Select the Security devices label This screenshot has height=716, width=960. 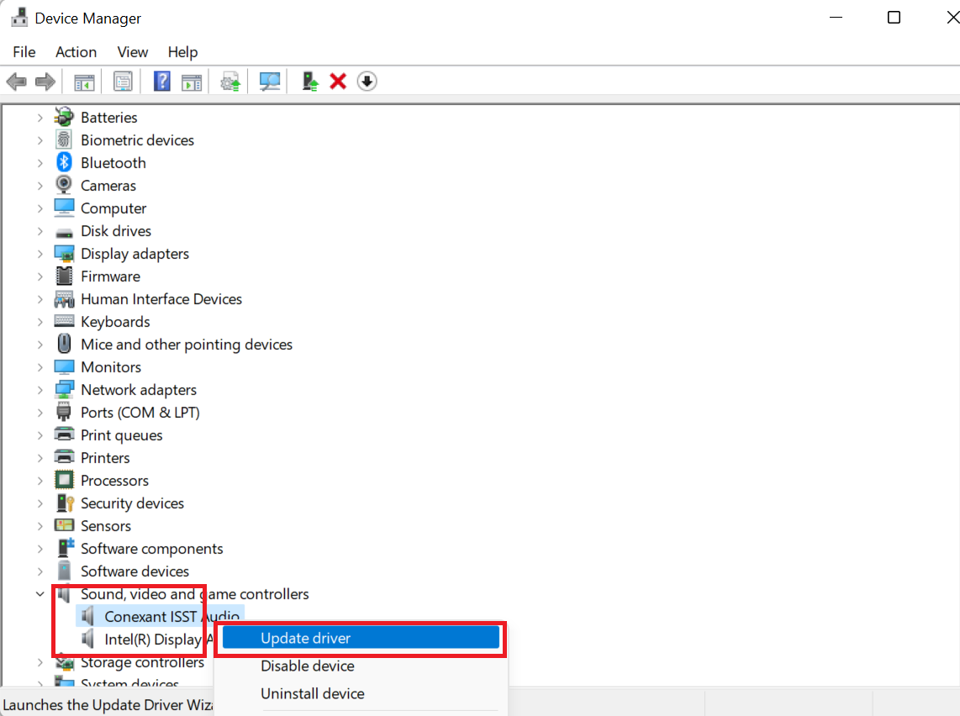[132, 503]
